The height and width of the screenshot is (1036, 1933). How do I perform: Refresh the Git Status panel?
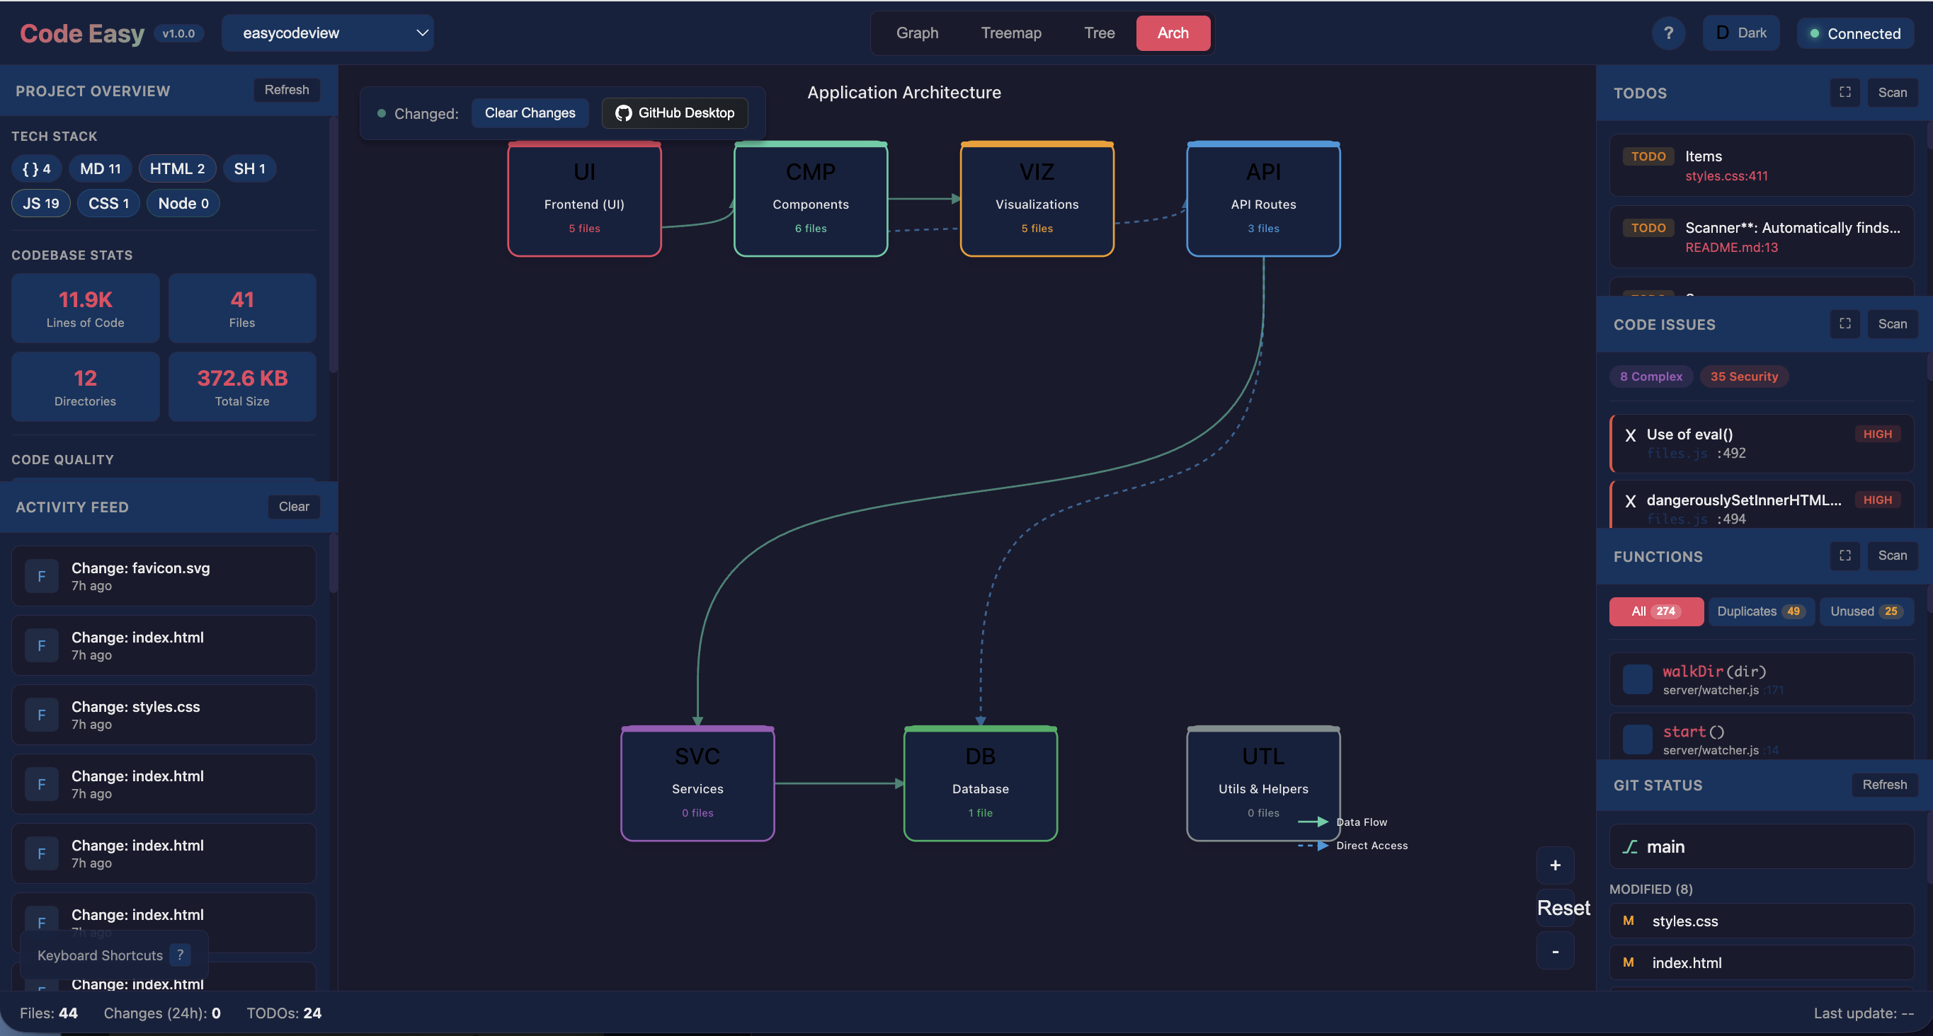pyautogui.click(x=1884, y=785)
